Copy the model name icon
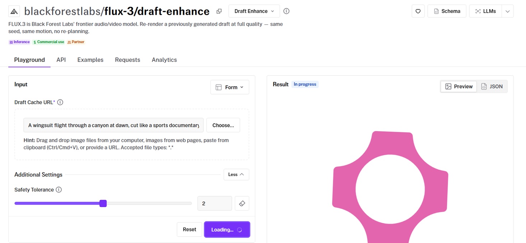The image size is (526, 243). click(219, 11)
